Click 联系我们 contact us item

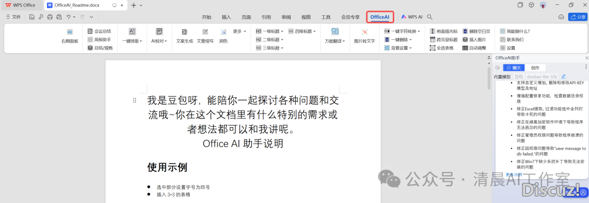(511, 39)
